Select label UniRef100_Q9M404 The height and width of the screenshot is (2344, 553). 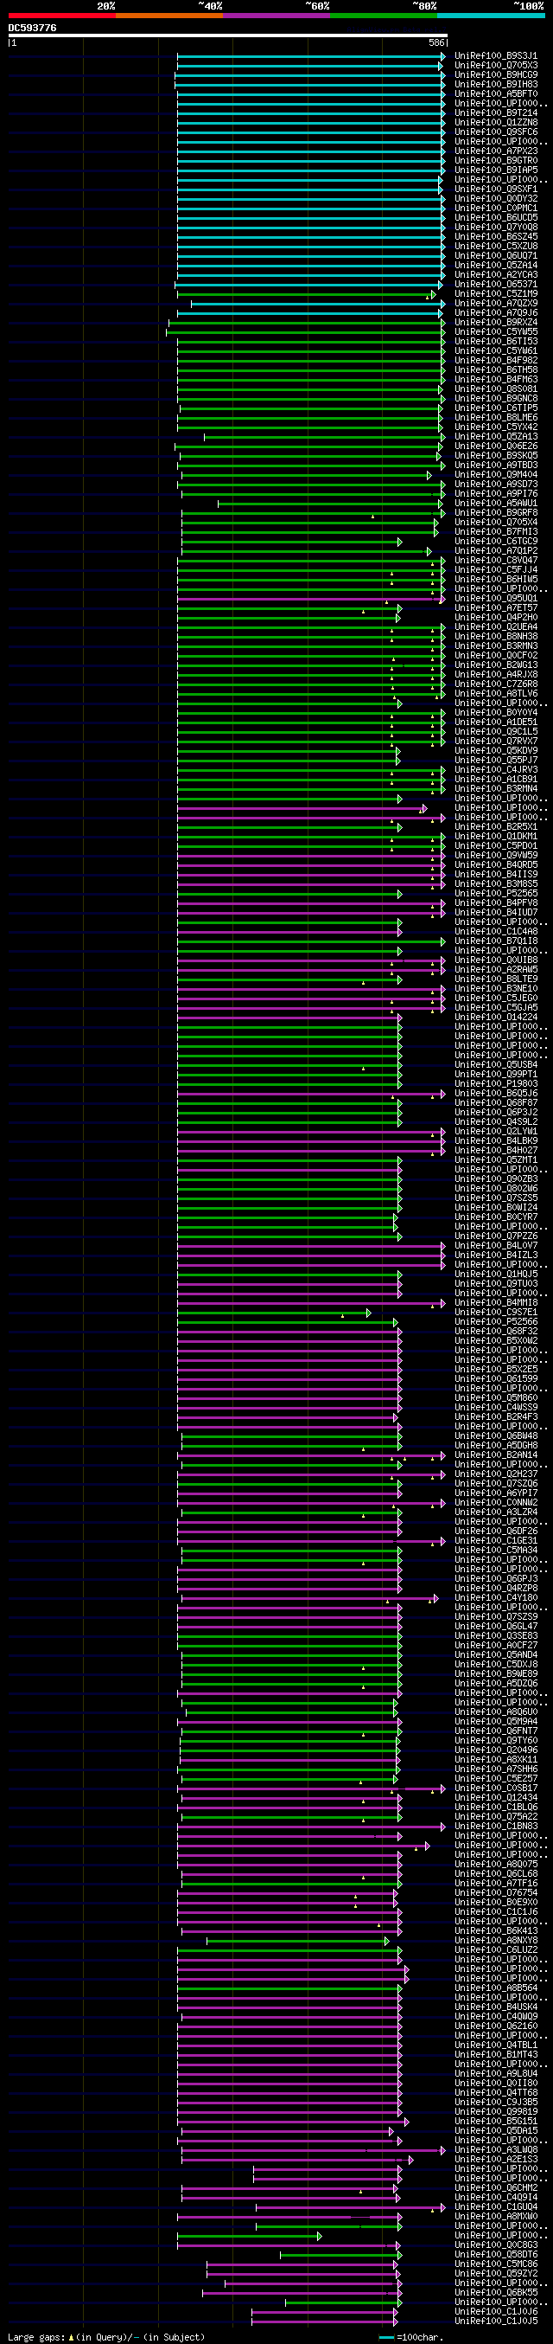tap(496, 475)
